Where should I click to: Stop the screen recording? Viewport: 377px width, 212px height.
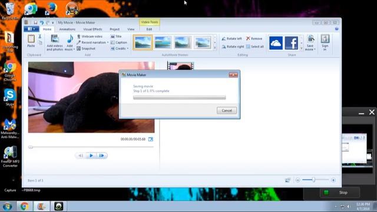(x=340, y=193)
